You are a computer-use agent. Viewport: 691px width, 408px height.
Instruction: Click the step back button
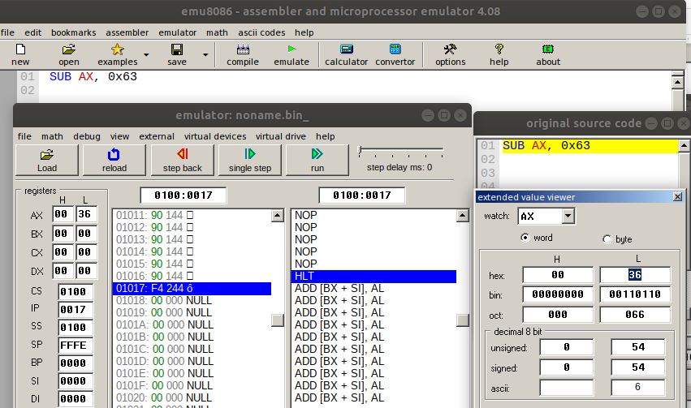coord(182,160)
